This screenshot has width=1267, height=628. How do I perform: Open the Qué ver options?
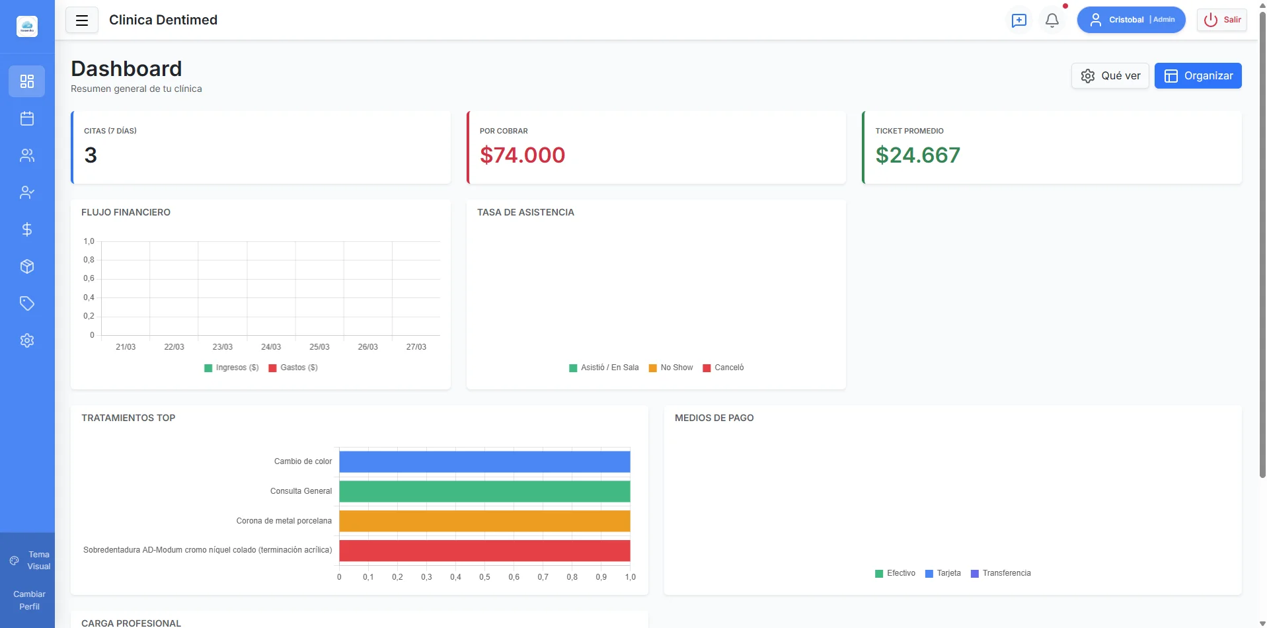1110,75
